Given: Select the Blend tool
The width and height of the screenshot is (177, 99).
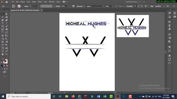Looking at the screenshot, I should click(x=6, y=45).
